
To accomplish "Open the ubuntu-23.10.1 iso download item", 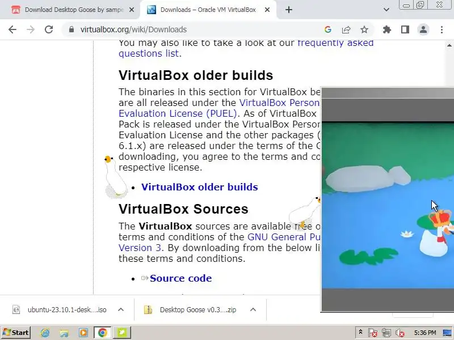I will pyautogui.click(x=67, y=309).
